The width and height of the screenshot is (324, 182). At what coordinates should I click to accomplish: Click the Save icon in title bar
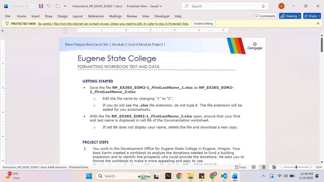coord(41,6)
